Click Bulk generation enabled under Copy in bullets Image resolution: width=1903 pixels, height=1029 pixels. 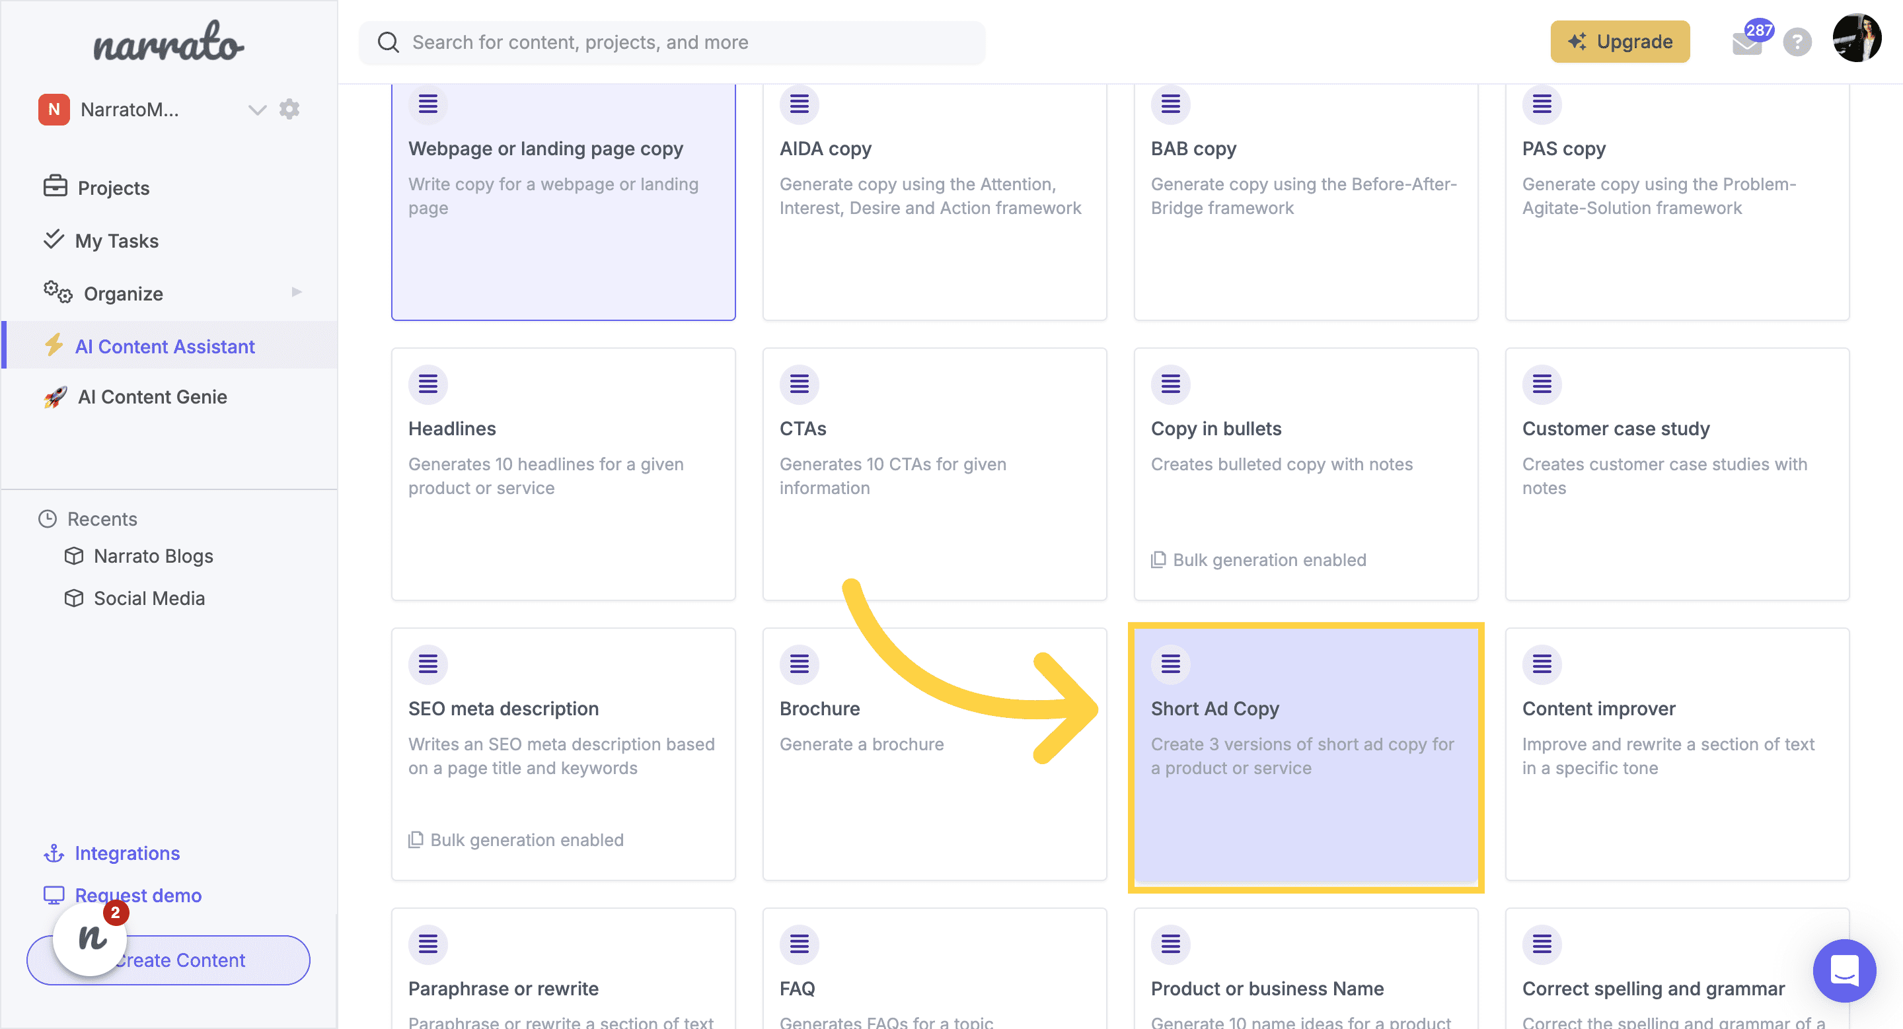pyautogui.click(x=1259, y=560)
